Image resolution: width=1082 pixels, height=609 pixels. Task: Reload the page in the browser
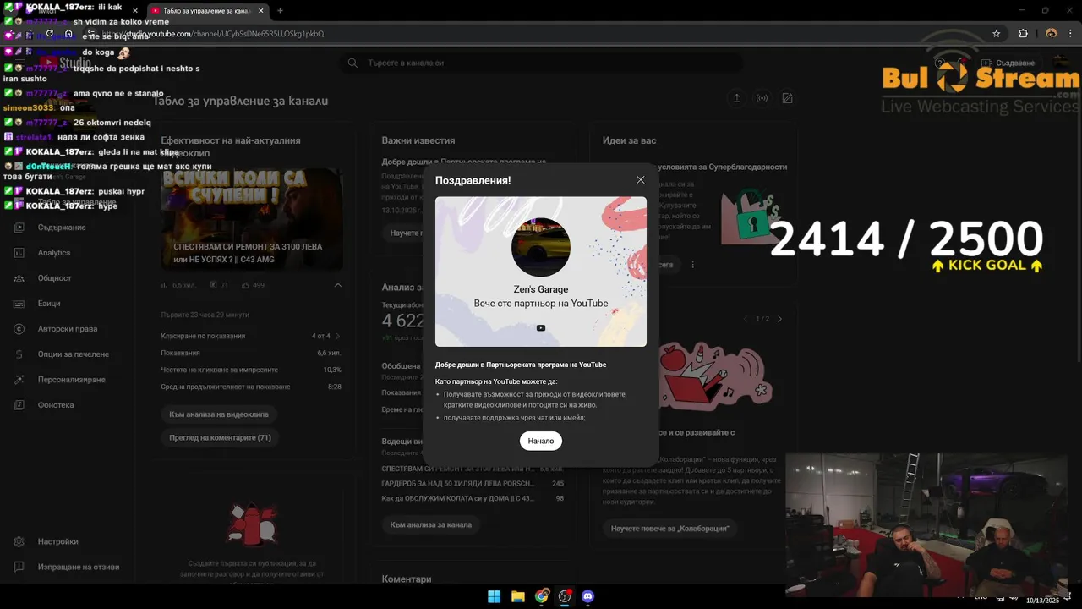click(49, 34)
